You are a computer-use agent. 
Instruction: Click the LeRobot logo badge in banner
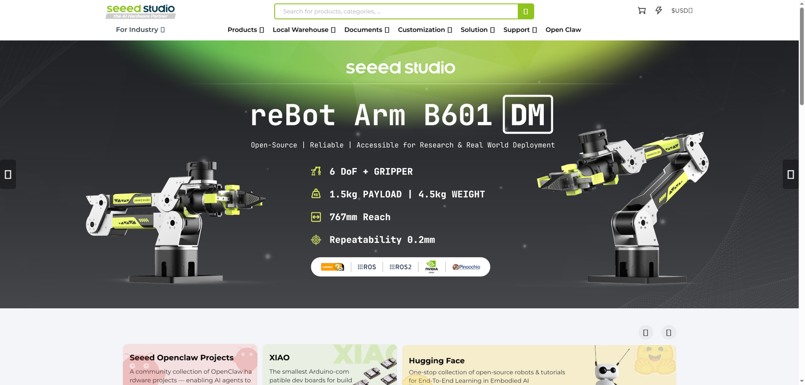(333, 267)
